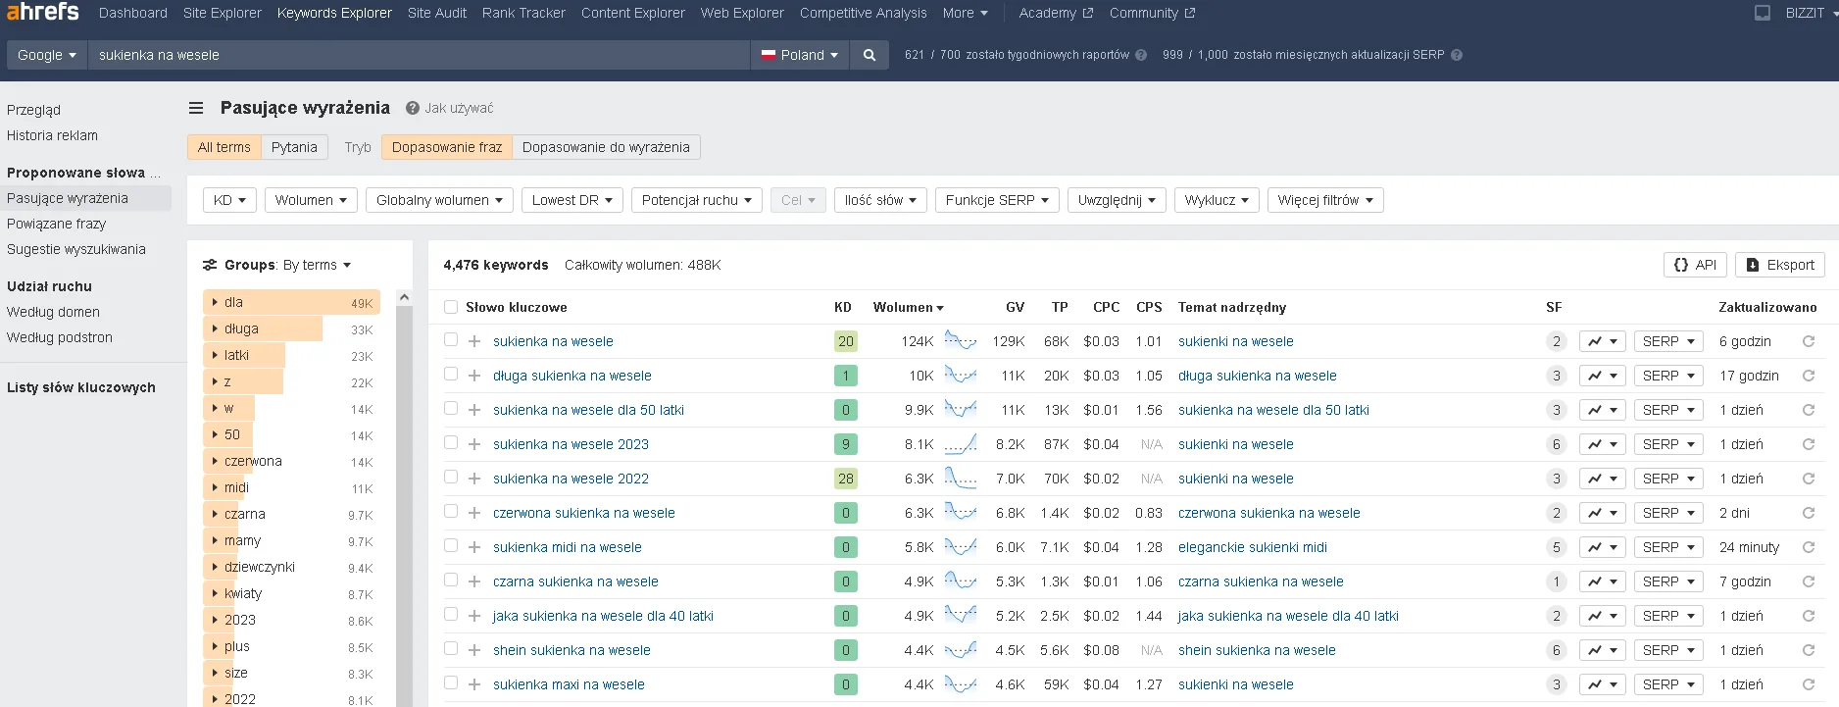Click help icon next to weekly reports count
Image resolution: width=1839 pixels, height=707 pixels.
click(x=1141, y=55)
